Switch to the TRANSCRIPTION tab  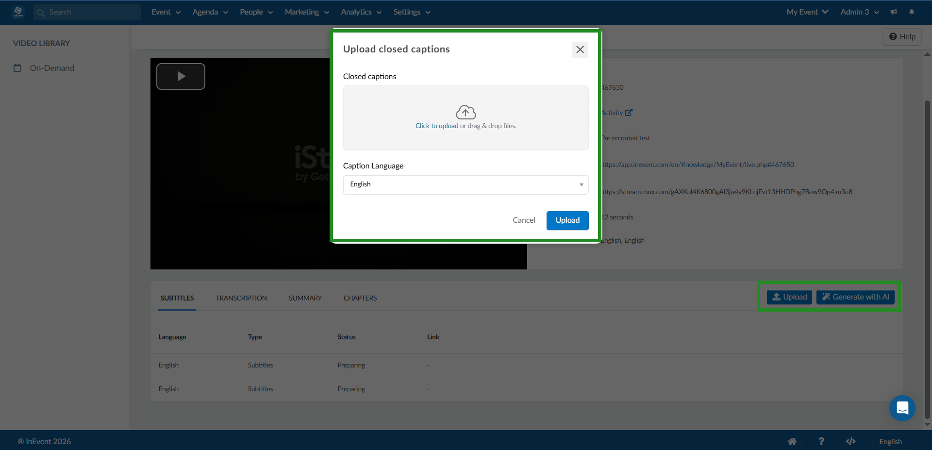click(241, 298)
